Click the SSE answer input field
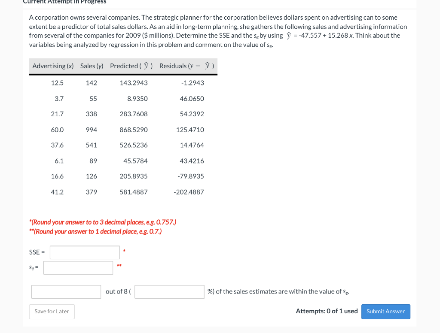440x333 pixels. [x=85, y=252]
